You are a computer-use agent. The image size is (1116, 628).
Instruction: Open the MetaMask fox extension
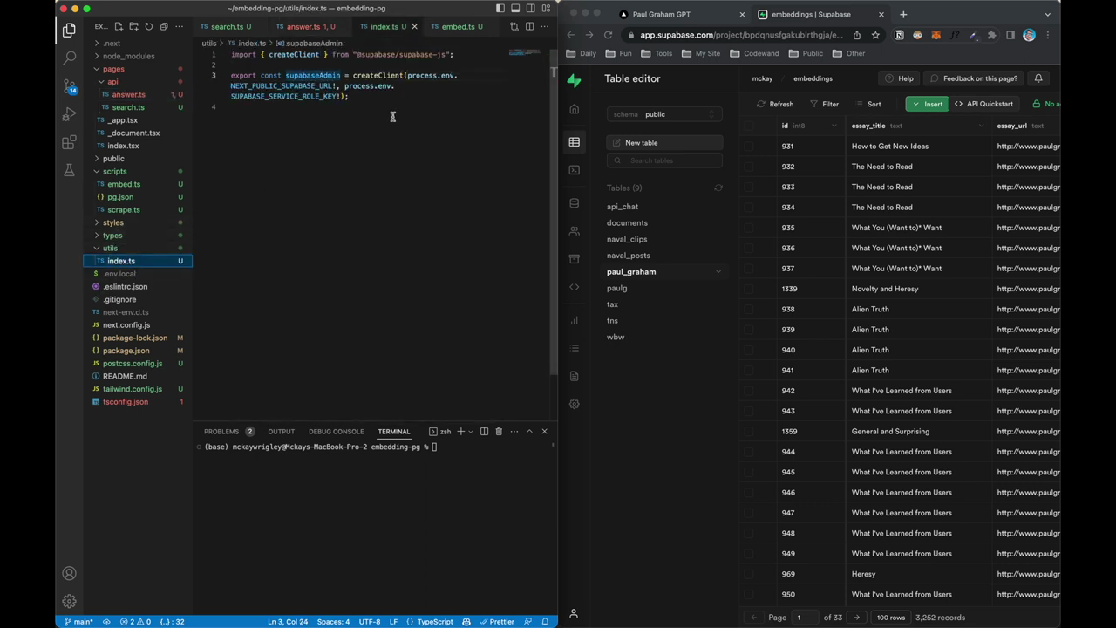936,35
